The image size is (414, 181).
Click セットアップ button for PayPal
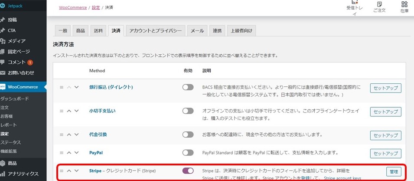(x=385, y=154)
